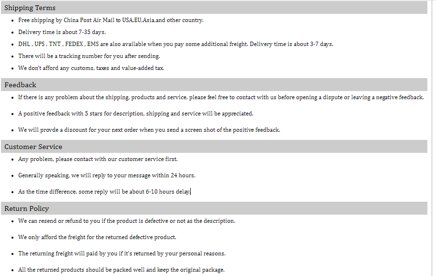Viewport: 436px width, 276px height.
Task: Click the Return Policy section header
Action: point(214,208)
